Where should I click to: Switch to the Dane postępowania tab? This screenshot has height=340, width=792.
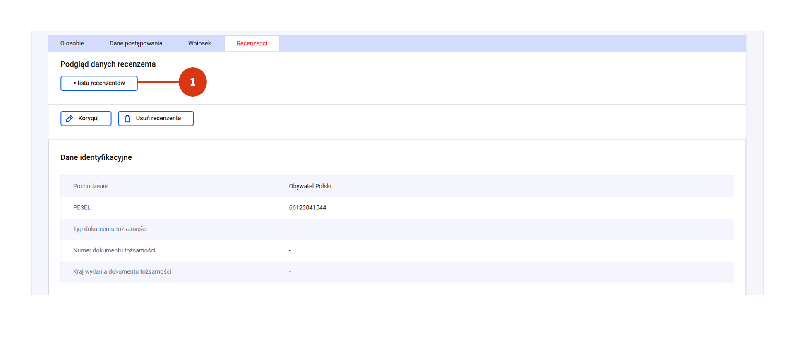pyautogui.click(x=136, y=43)
